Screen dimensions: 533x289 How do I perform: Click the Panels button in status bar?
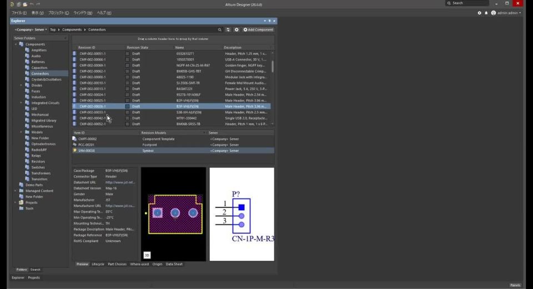(515, 285)
